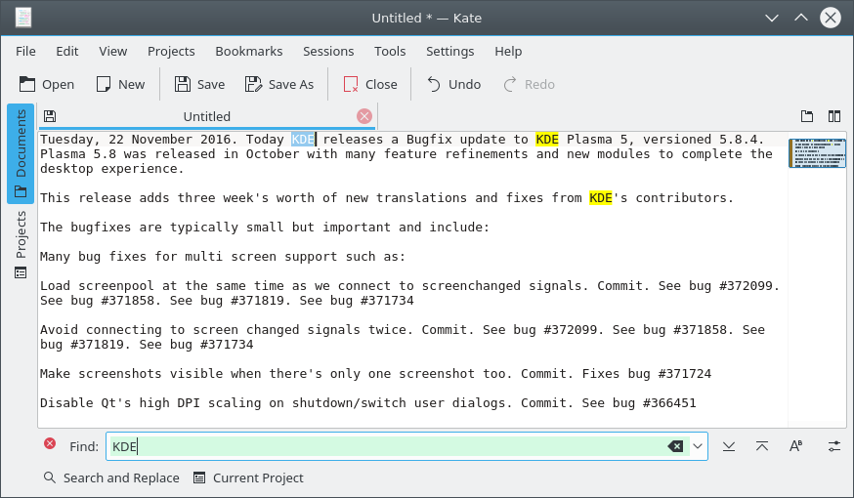
Task: Toggle match case sensitivity in find bar
Action: [795, 446]
